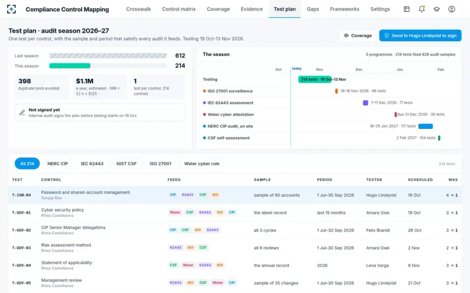Sort by the TEST column header

pyautogui.click(x=17, y=180)
